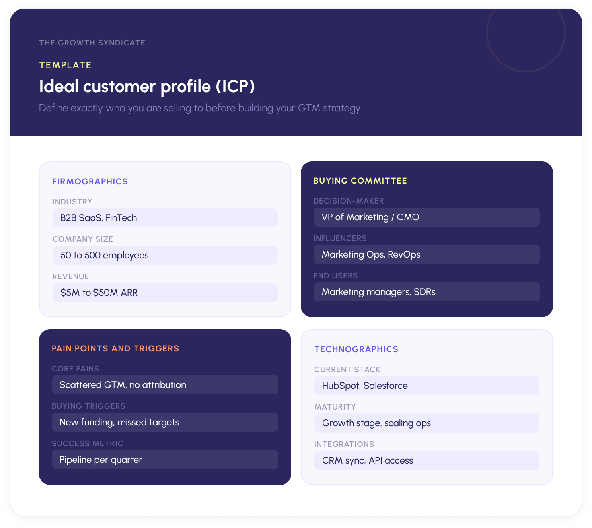Select the Buying Triggers field with New funding, missed targets
The width and height of the screenshot is (592, 528).
click(165, 422)
